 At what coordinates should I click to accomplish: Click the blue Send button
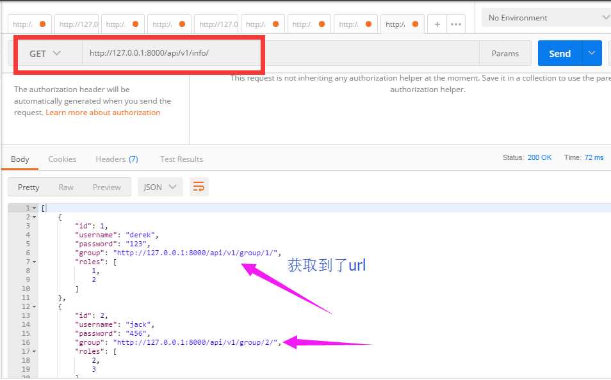pyautogui.click(x=560, y=53)
